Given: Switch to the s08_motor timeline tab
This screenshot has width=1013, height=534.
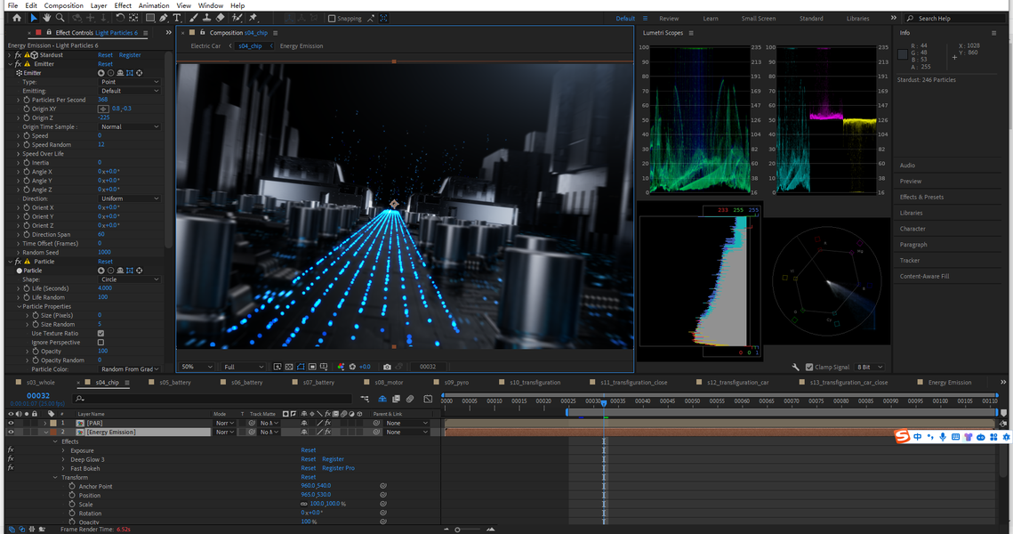Looking at the screenshot, I should point(389,383).
